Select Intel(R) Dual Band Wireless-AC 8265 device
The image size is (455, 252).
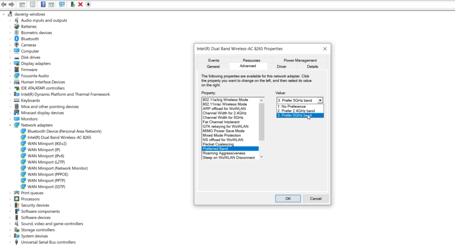tap(59, 138)
